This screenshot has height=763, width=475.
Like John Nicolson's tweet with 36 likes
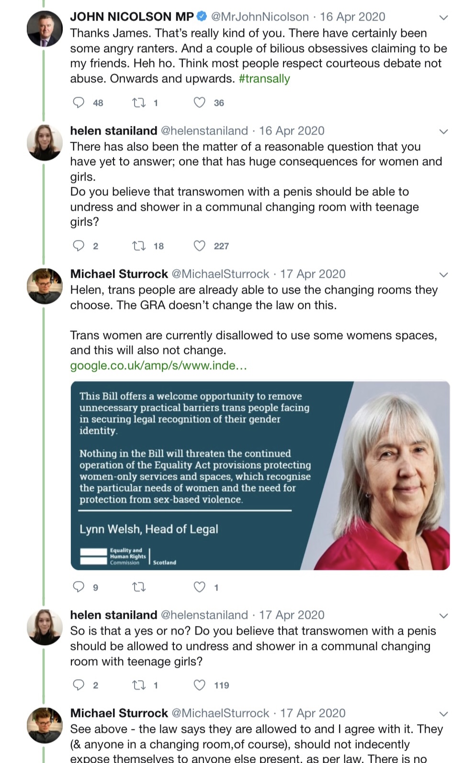click(x=200, y=102)
